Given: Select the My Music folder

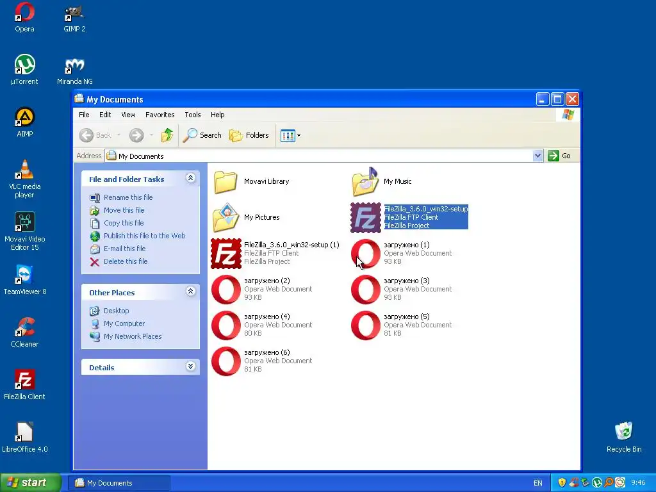Looking at the screenshot, I should pyautogui.click(x=382, y=181).
